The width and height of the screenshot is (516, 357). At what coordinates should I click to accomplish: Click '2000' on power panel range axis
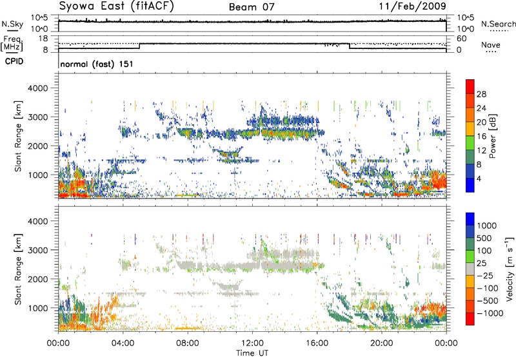37,146
